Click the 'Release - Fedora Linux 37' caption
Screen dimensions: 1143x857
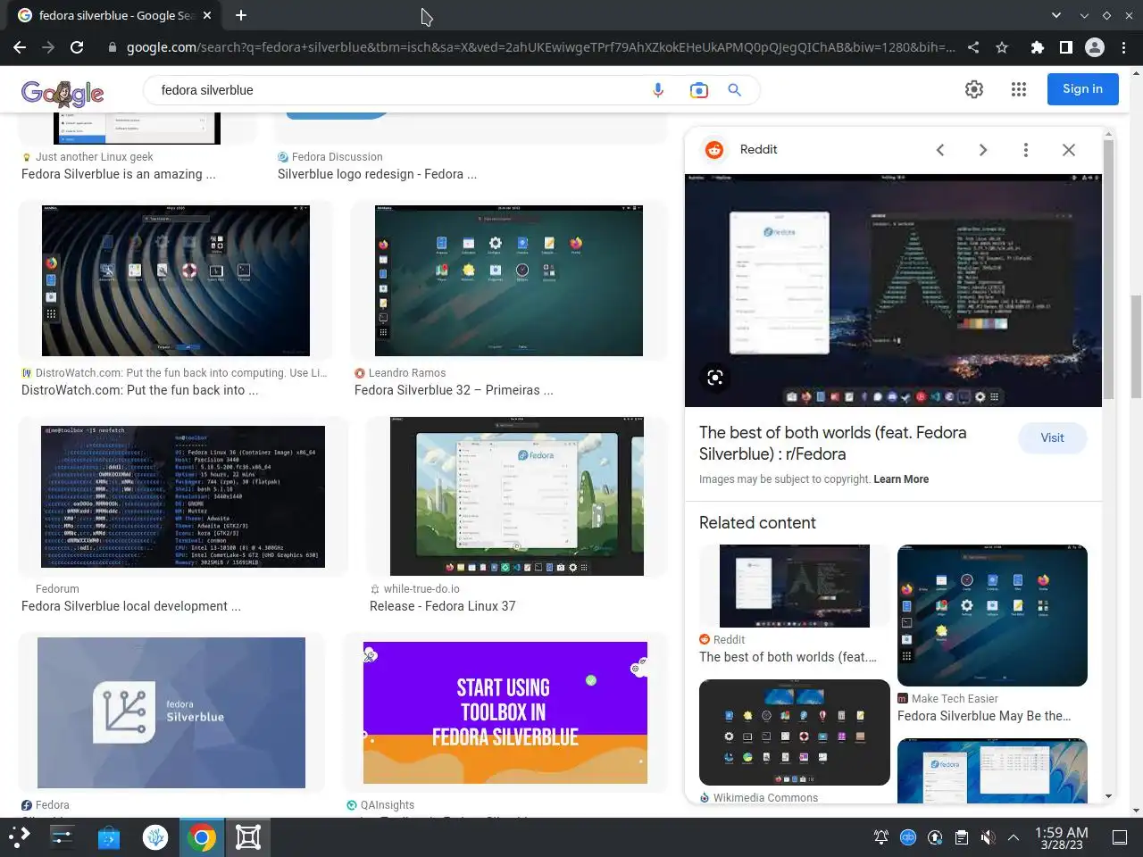click(x=443, y=606)
